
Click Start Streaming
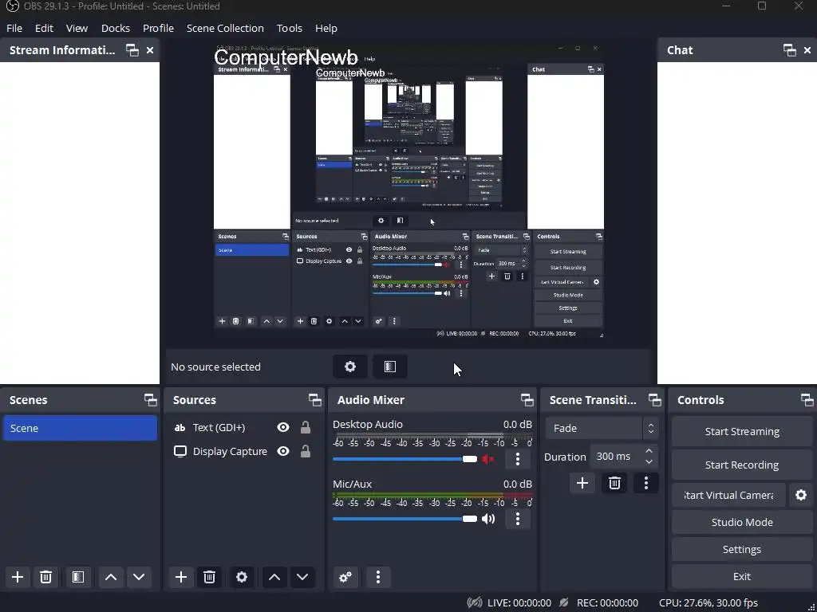click(742, 431)
